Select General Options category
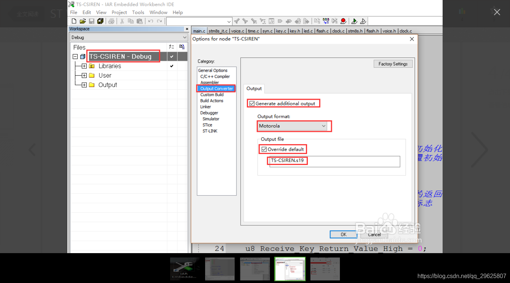This screenshot has height=283, width=510. (x=213, y=70)
